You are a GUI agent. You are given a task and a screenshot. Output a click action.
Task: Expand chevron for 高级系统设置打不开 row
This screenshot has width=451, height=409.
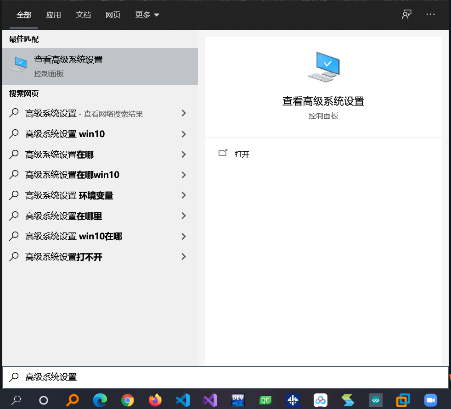point(184,257)
